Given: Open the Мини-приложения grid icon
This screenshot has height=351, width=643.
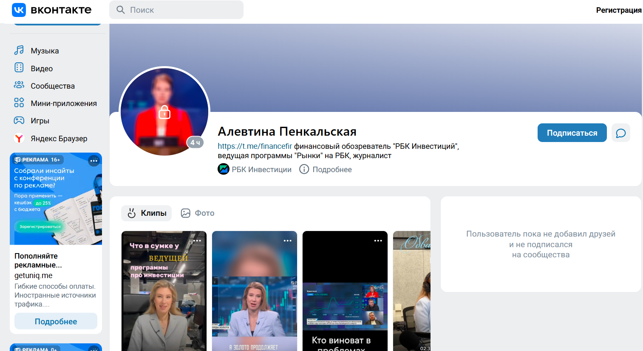Looking at the screenshot, I should 19,103.
